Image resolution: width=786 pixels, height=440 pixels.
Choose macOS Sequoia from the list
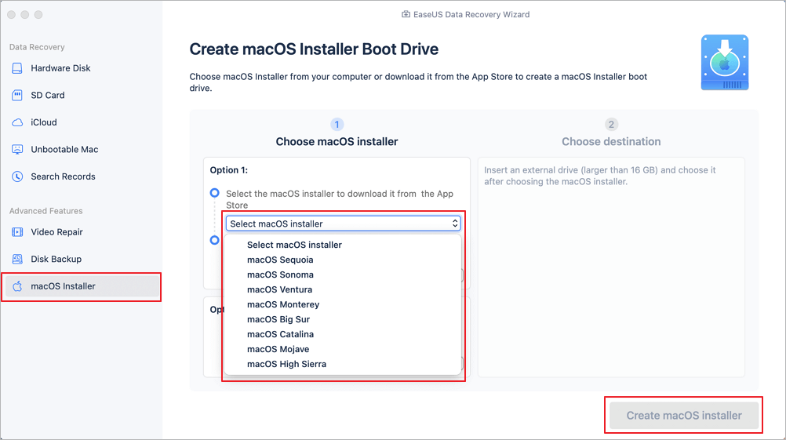pos(280,260)
